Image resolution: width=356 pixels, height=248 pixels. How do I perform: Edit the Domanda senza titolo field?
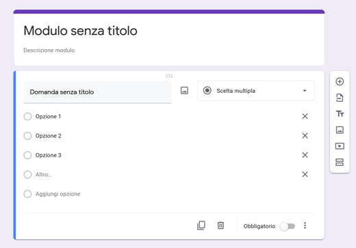pos(97,92)
